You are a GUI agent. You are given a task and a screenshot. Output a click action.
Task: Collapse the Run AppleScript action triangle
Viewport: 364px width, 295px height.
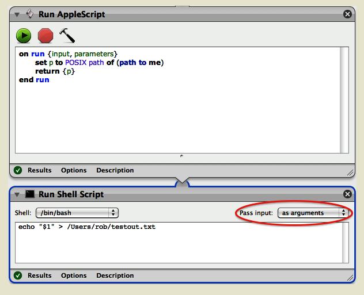pos(17,14)
